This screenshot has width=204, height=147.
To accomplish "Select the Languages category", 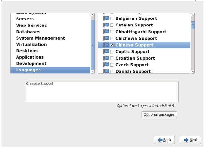I will pyautogui.click(x=50, y=70).
